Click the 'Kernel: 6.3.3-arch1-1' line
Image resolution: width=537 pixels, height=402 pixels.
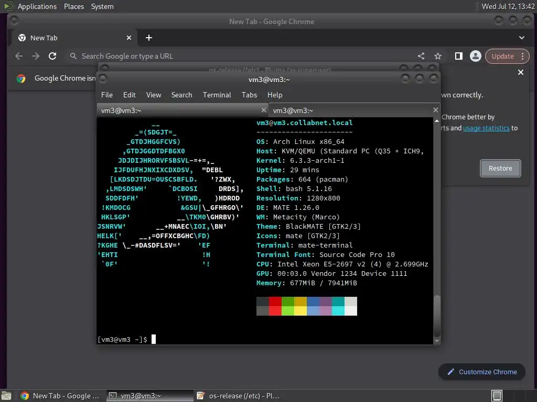tap(300, 160)
